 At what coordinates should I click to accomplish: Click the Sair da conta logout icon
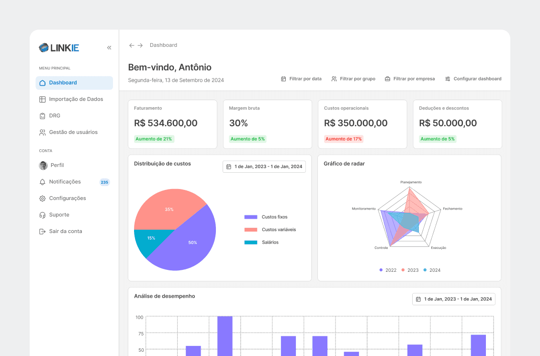point(42,232)
